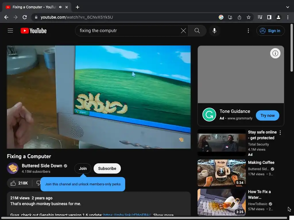
Task: Open the YouTube hamburger guide menu
Action: click(10, 30)
